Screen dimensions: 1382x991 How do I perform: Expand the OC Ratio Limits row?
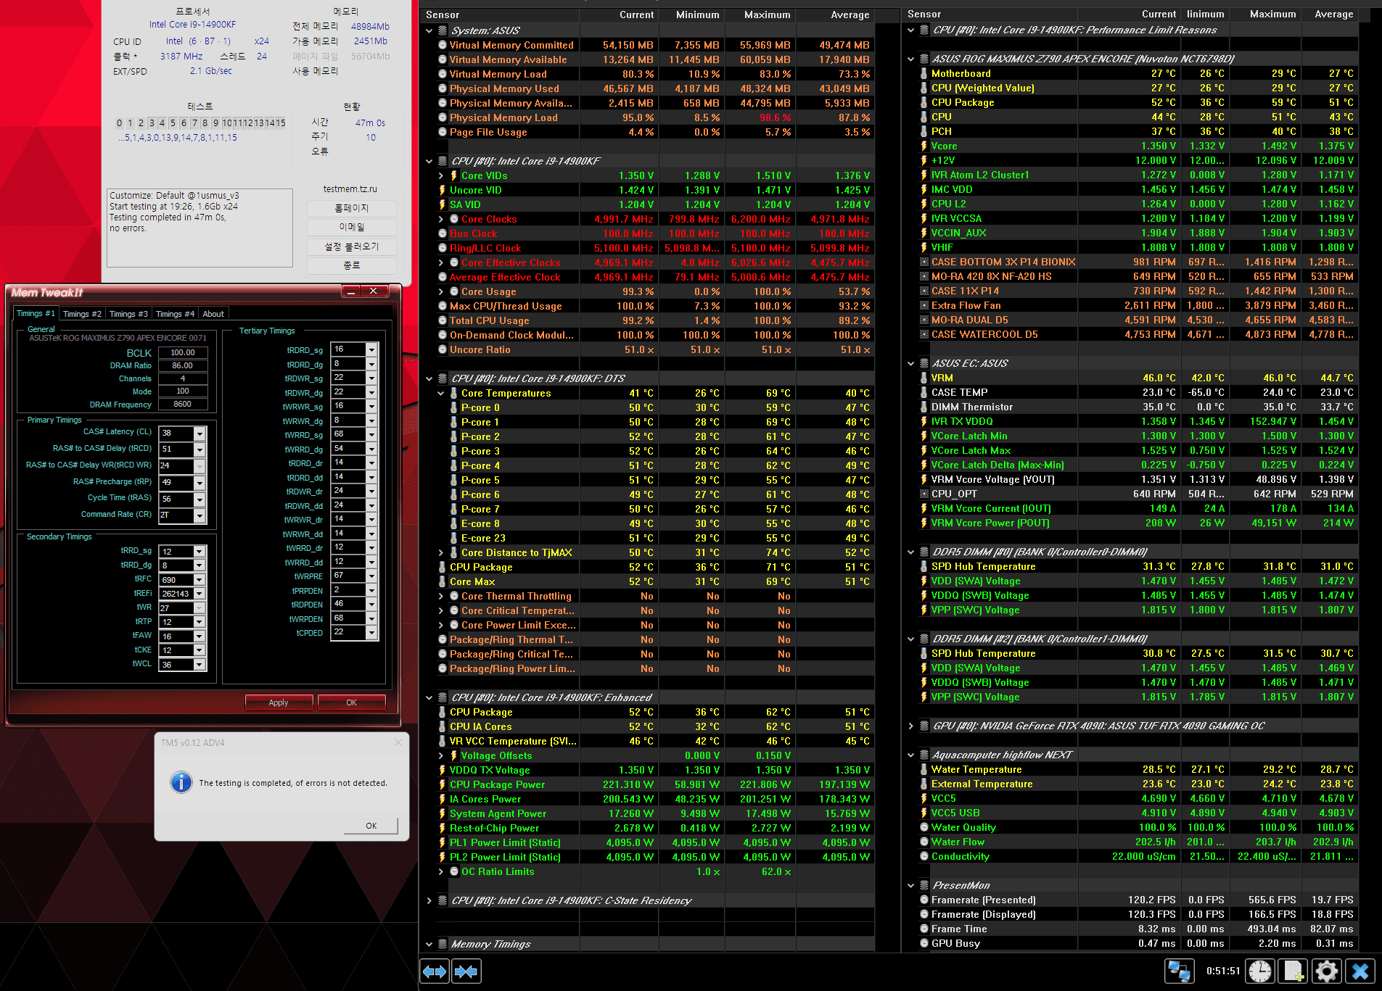440,871
